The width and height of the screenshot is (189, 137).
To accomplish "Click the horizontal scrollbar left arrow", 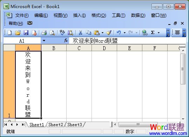I will coord(115,124).
